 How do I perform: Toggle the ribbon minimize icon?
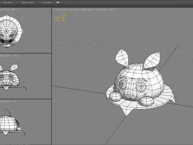(57, 2)
